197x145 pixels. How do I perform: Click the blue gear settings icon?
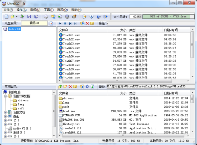87,86
